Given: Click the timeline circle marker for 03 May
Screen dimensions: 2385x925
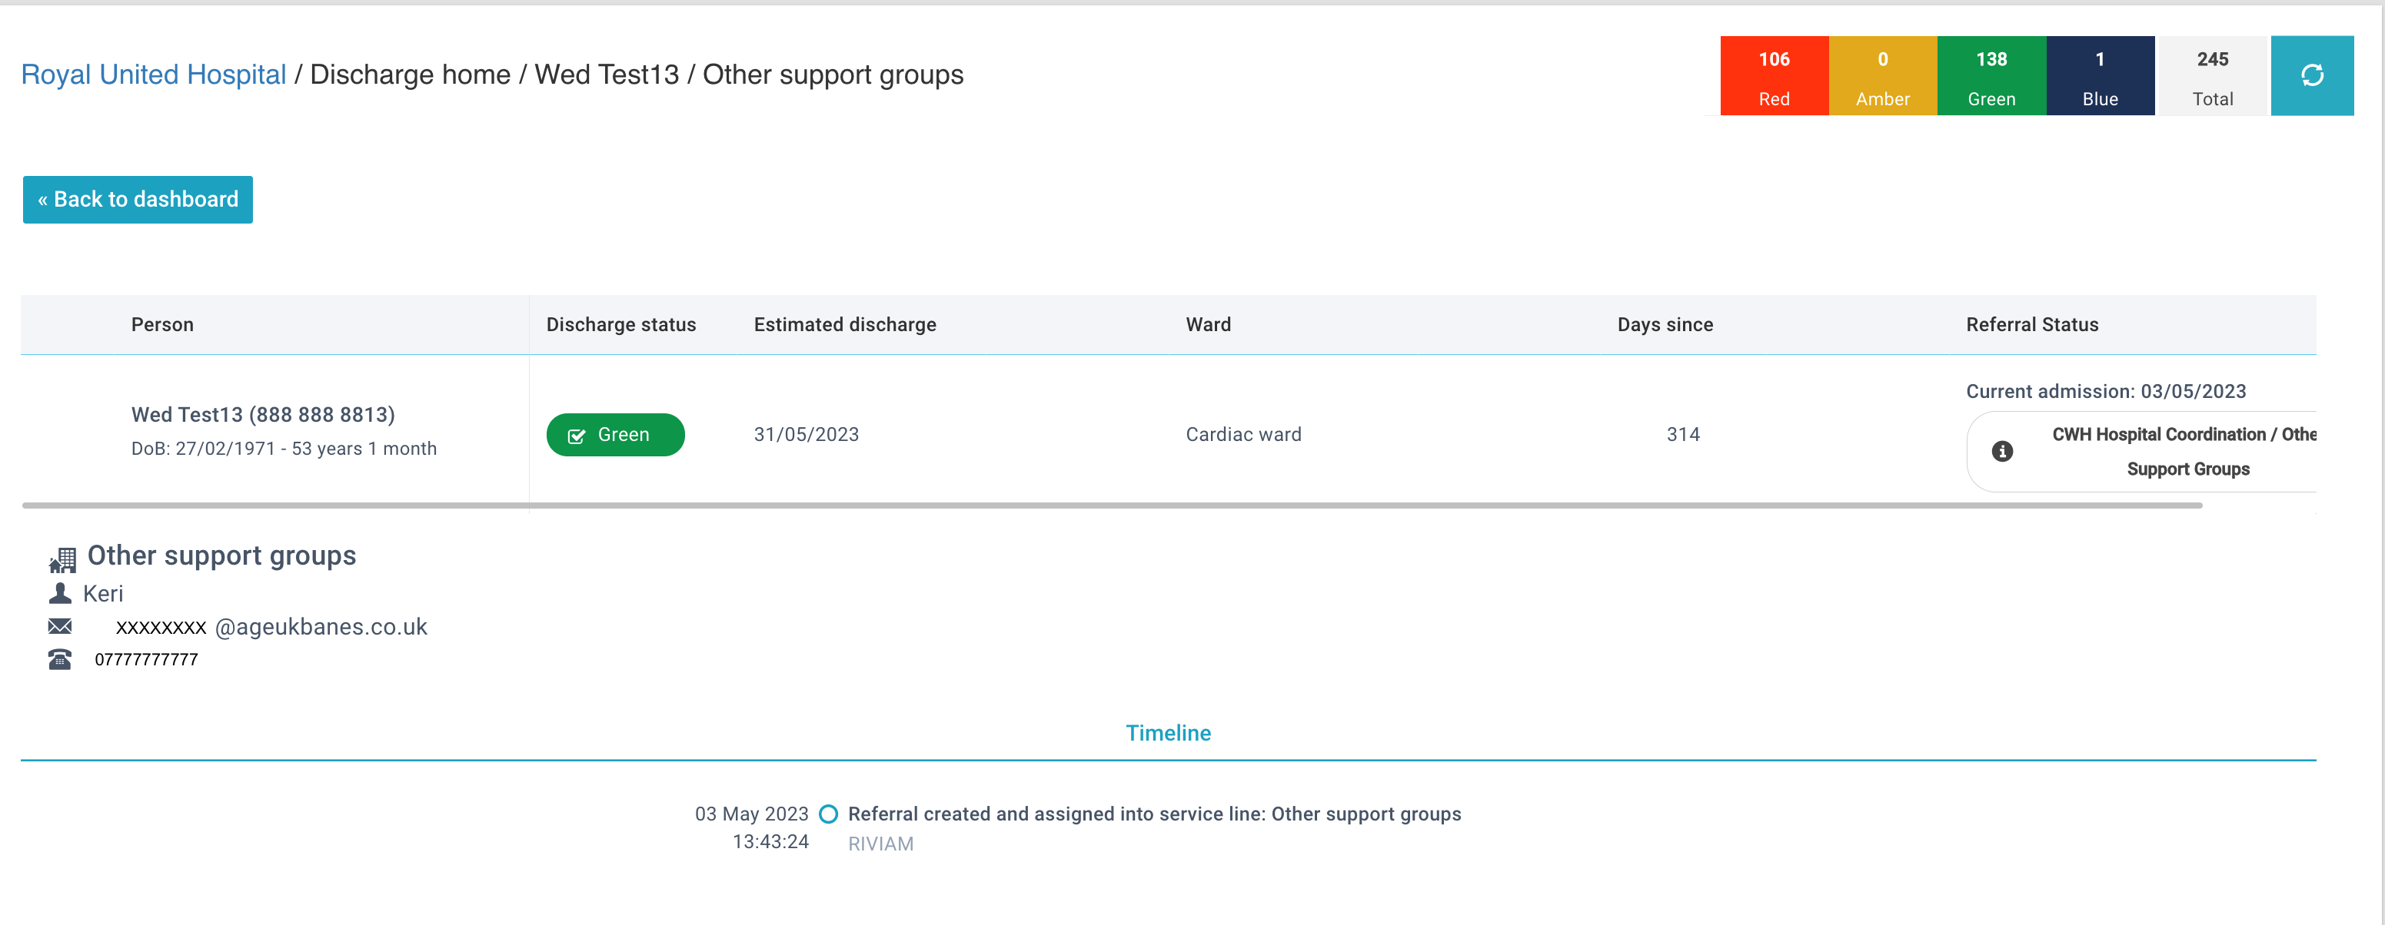Looking at the screenshot, I should point(829,814).
